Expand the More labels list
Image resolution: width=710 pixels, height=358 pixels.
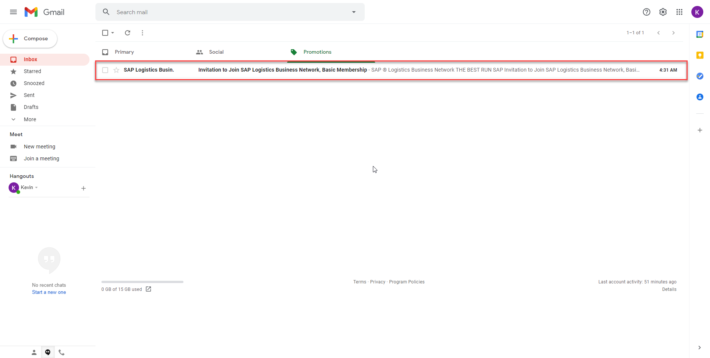tap(30, 119)
